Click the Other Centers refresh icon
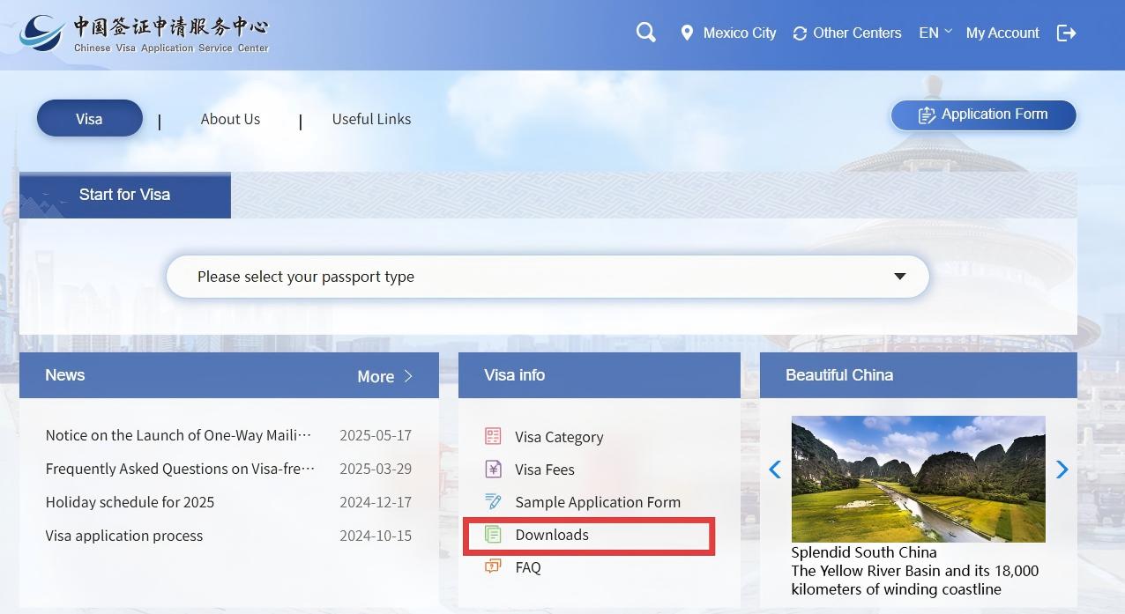Screen dimensions: 1125x614 coord(800,33)
